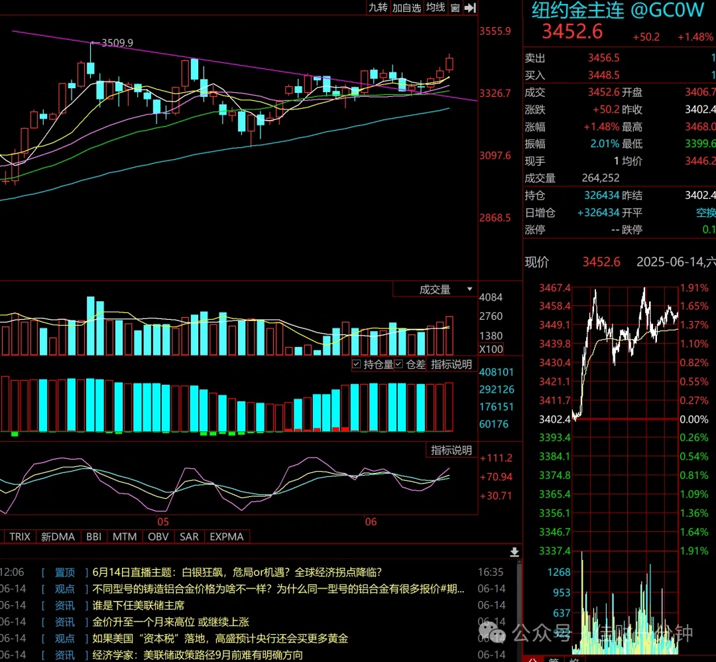Expand the dropdown arrow beside 成交量

(x=469, y=289)
